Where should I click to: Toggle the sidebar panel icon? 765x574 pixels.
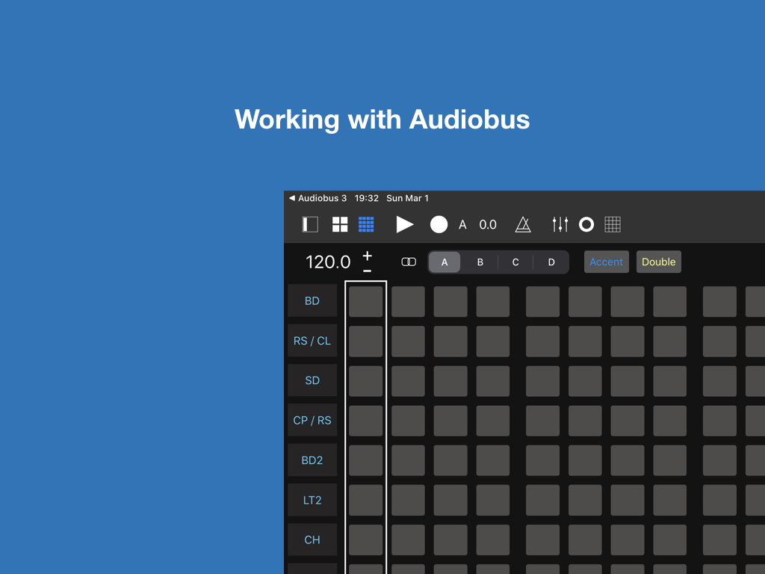(x=310, y=224)
